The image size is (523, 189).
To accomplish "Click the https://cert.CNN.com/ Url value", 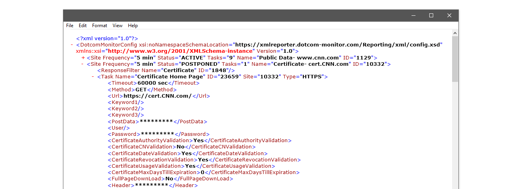I will point(158,96).
